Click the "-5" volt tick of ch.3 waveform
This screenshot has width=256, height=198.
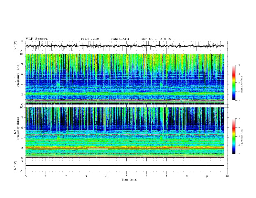tap(22, 171)
